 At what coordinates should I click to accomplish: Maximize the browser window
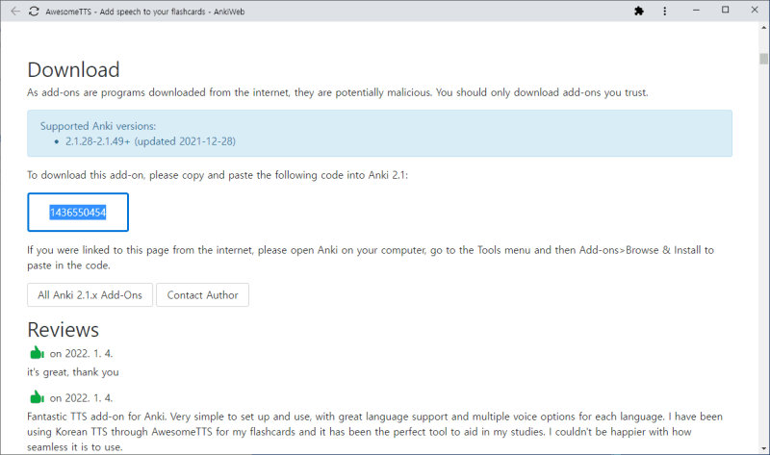pyautogui.click(x=725, y=11)
